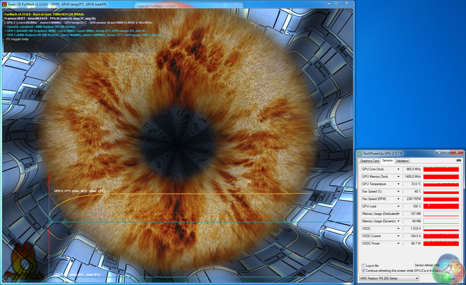This screenshot has width=466, height=285.
Task: Open the Validation tab
Action: point(402,161)
